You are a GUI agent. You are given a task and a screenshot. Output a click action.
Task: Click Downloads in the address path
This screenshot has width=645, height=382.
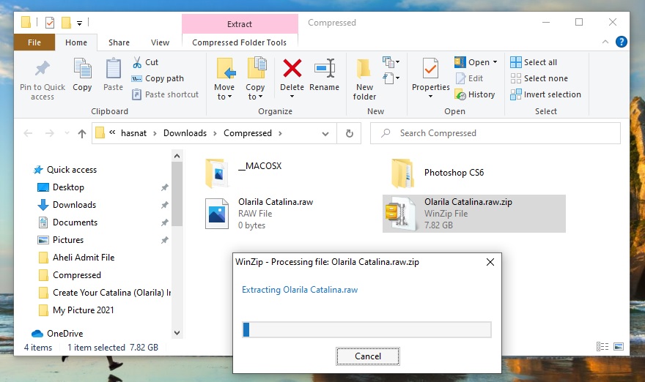pos(185,133)
